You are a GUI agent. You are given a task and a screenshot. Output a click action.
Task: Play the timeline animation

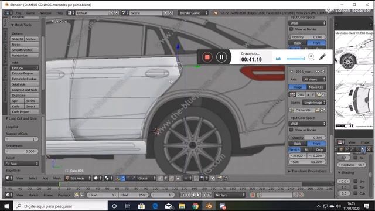(198, 195)
